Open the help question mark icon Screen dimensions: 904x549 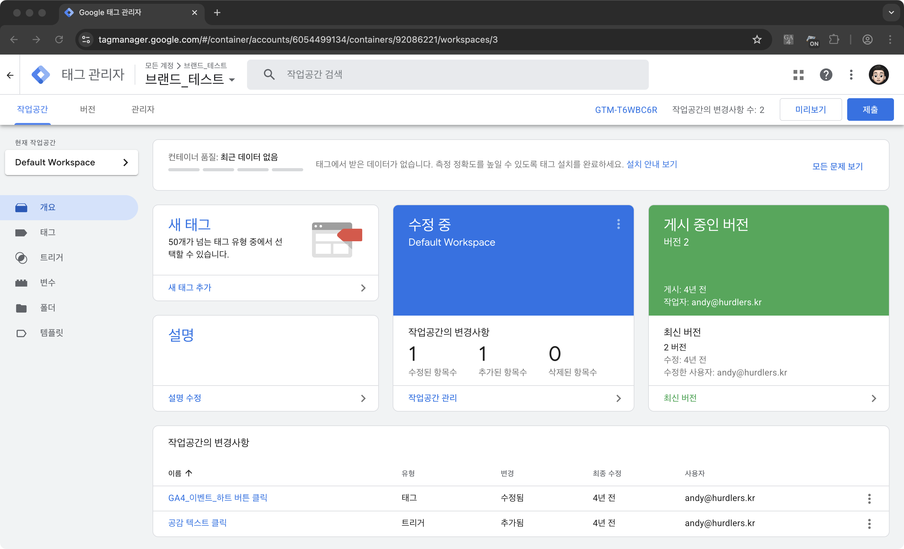coord(826,75)
